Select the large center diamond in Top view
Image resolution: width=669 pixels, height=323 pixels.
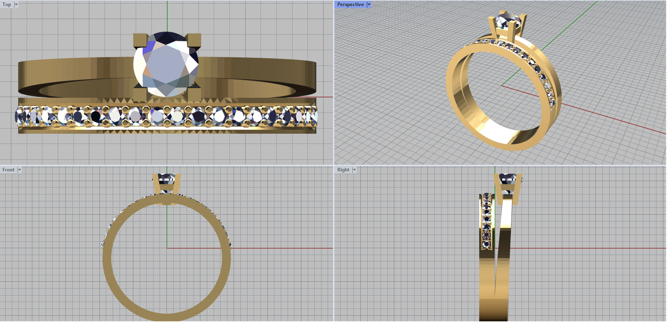click(166, 65)
